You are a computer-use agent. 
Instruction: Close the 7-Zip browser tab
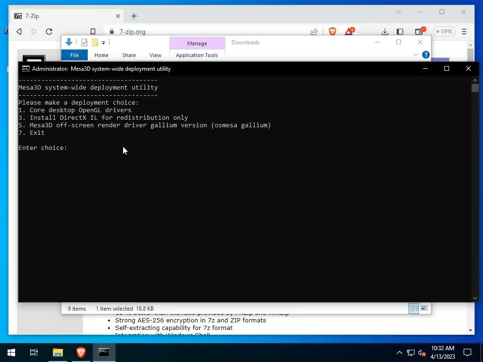click(117, 16)
